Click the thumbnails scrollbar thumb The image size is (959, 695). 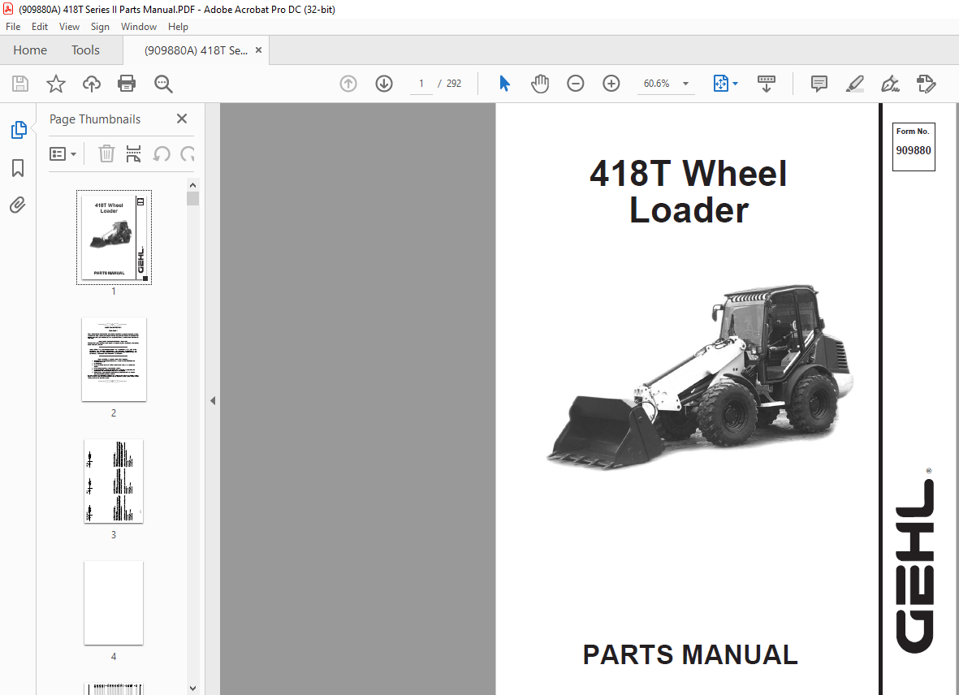pyautogui.click(x=192, y=199)
